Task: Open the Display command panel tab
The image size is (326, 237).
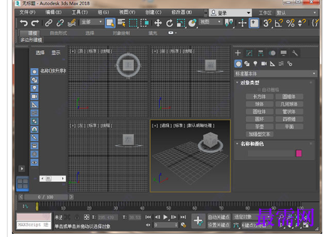Action: point(283,53)
